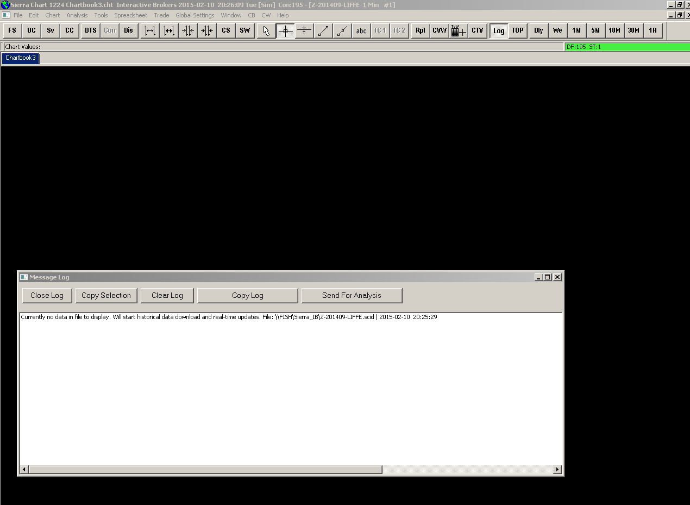The height and width of the screenshot is (505, 690).
Task: Click the Send For Analysis button
Action: point(352,295)
